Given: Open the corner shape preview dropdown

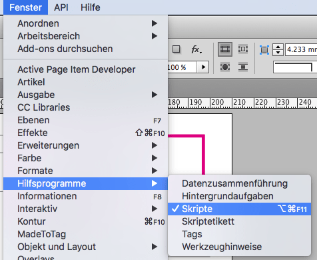Looking at the screenshot, I should point(295,67).
